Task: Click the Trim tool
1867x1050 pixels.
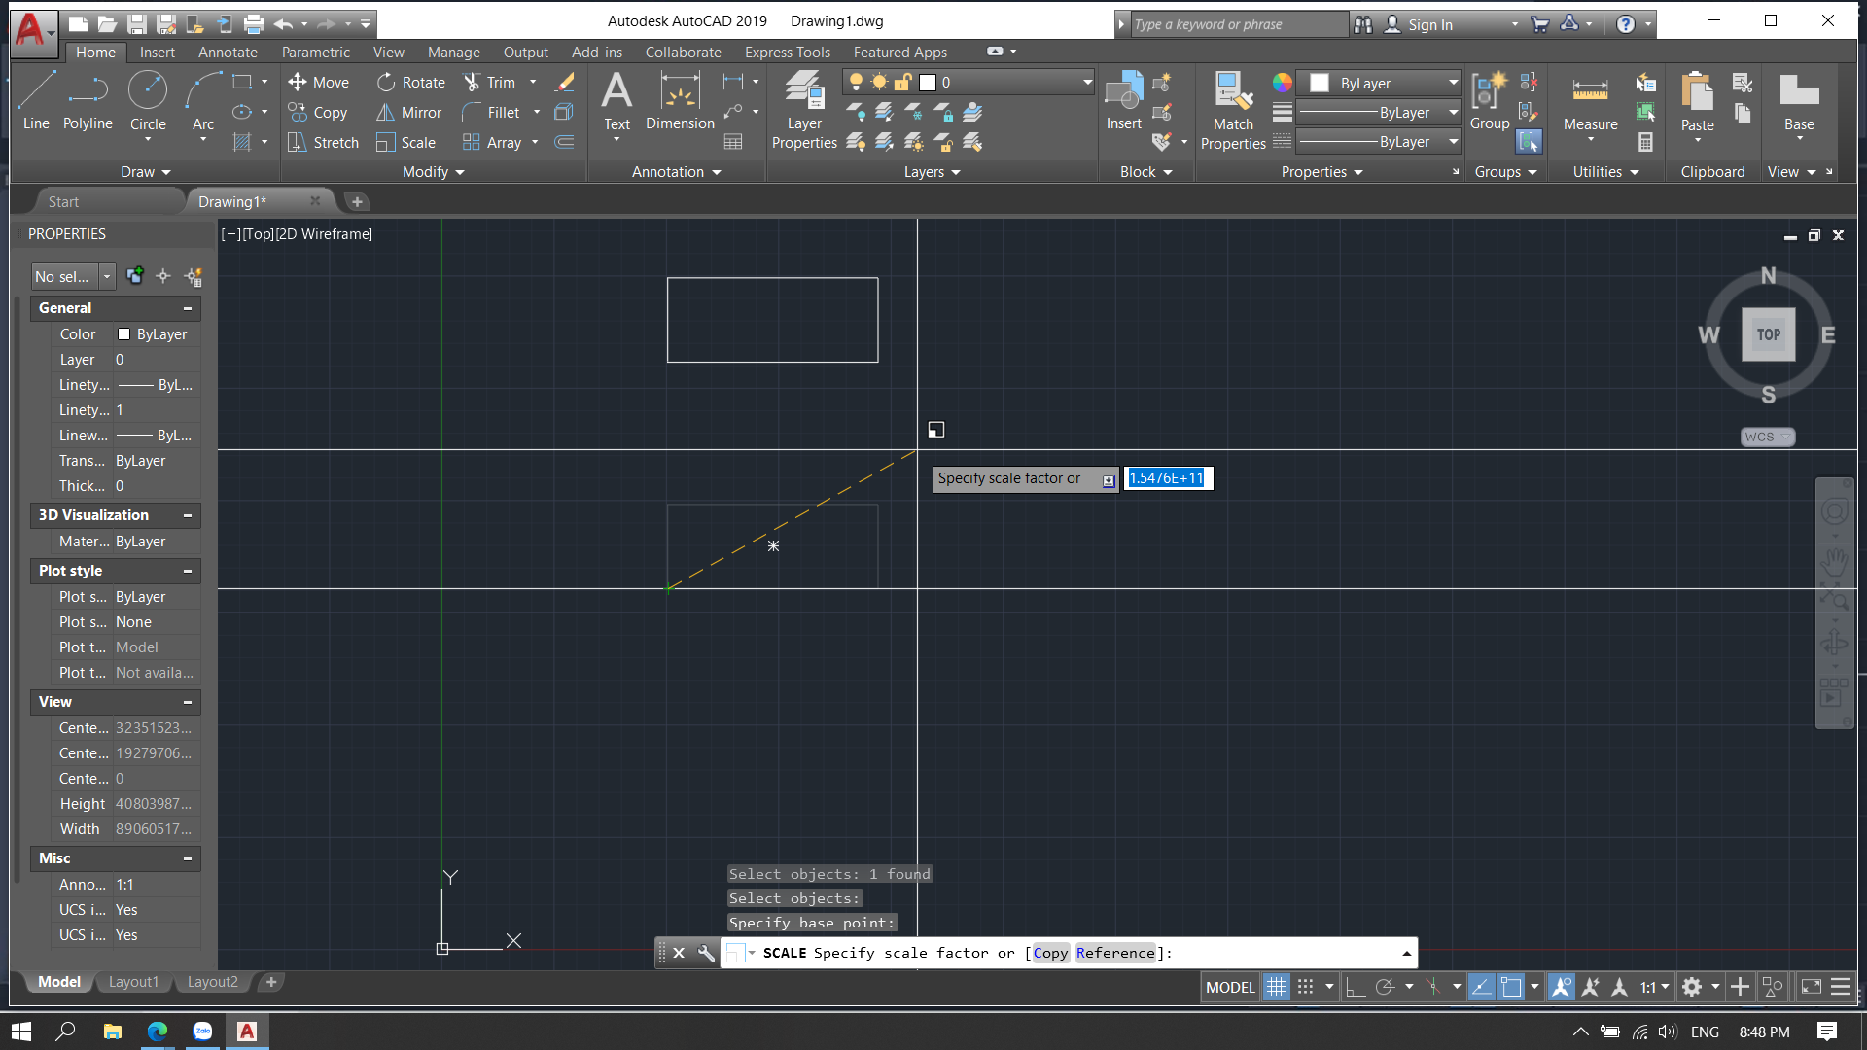Action: pos(490,83)
